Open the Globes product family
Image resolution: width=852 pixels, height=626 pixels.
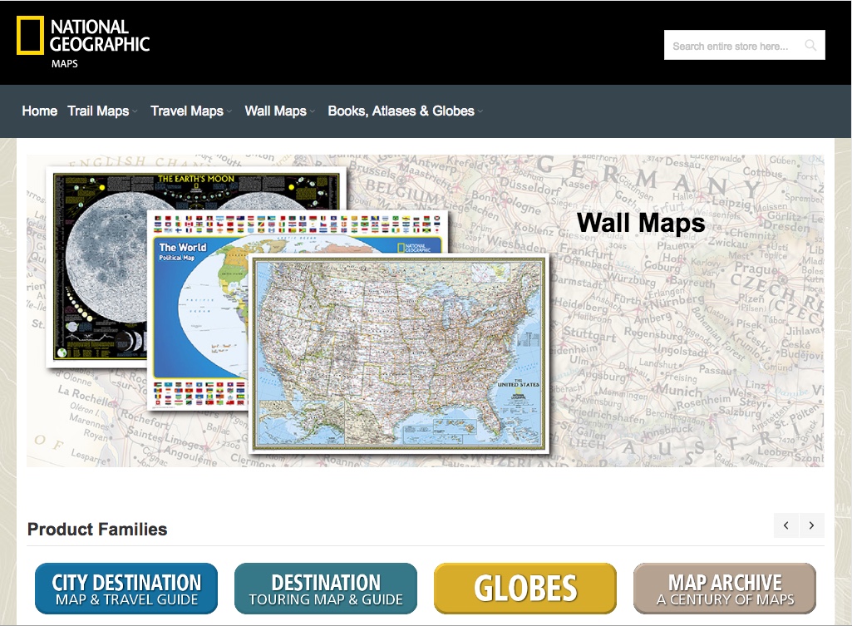tap(525, 589)
